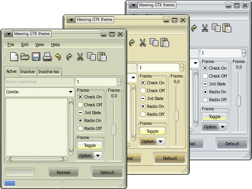The image size is (252, 189).
Task: Click Default button in gray window
Action: point(232,144)
